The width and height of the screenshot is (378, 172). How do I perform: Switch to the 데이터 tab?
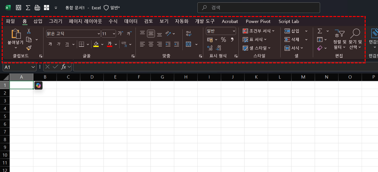tap(131, 21)
